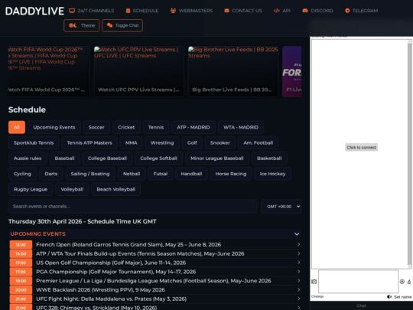Filter schedule by Soccer
The width and height of the screenshot is (413, 310).
coord(96,127)
